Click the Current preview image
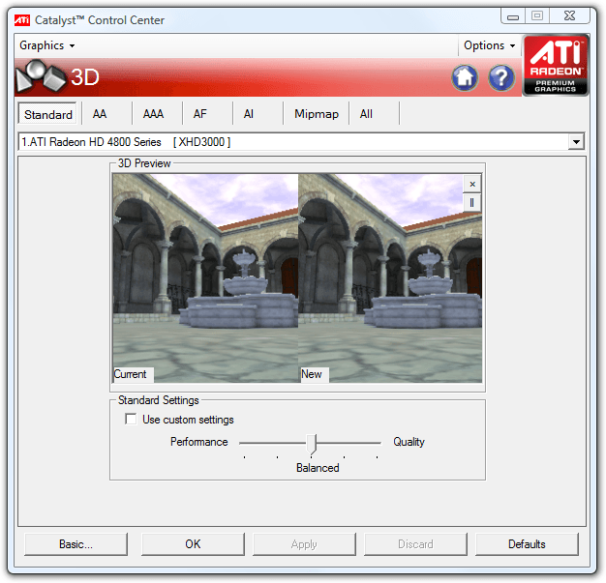 (205, 278)
